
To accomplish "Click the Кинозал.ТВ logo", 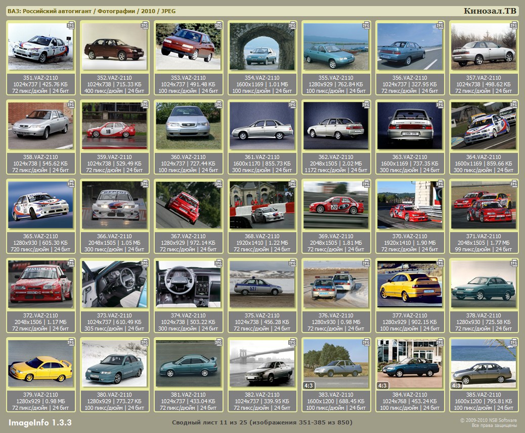I will click(x=490, y=11).
